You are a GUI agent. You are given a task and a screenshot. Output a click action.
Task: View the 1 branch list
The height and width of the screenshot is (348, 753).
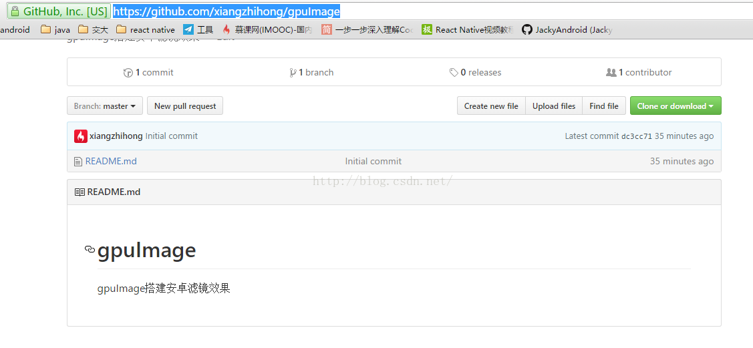point(311,73)
